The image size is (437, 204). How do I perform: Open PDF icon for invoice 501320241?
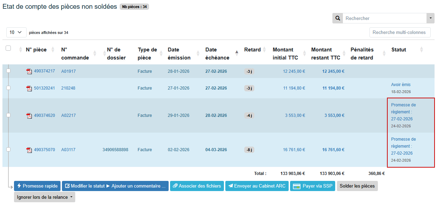[29, 88]
